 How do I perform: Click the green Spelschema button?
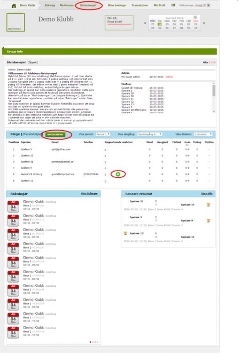[55, 134]
